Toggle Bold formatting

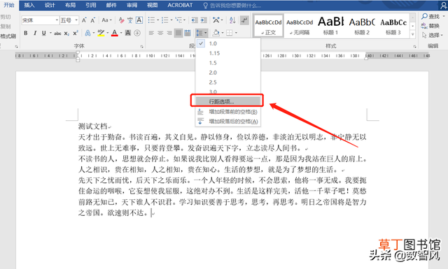pos(26,33)
